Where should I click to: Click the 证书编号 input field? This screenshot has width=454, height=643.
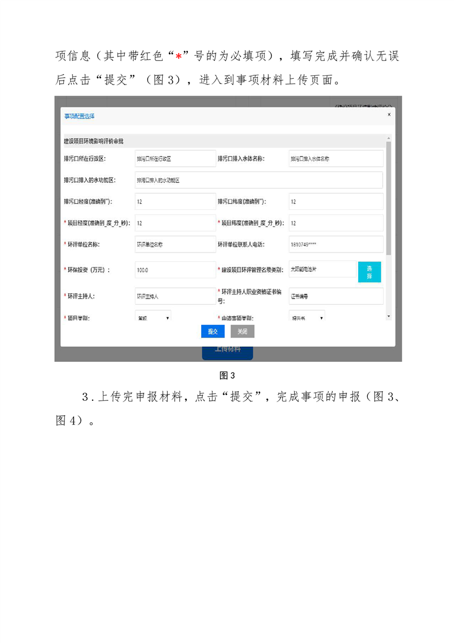pyautogui.click(x=336, y=296)
